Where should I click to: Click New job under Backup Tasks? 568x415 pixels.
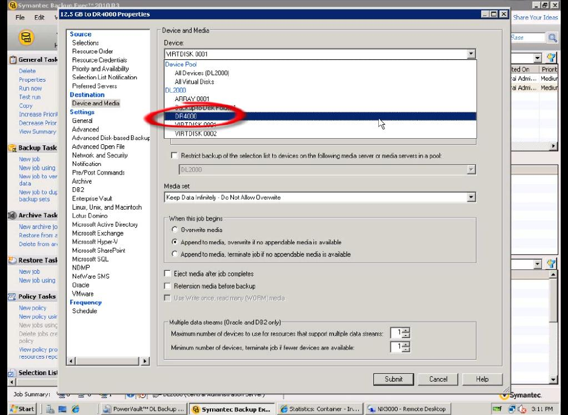[x=29, y=159]
